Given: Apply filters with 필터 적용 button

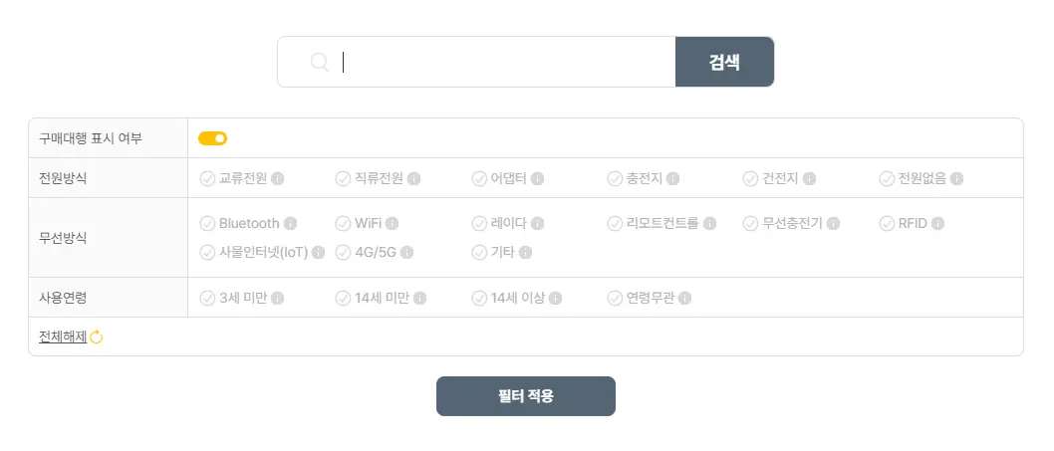Looking at the screenshot, I should pos(526,396).
